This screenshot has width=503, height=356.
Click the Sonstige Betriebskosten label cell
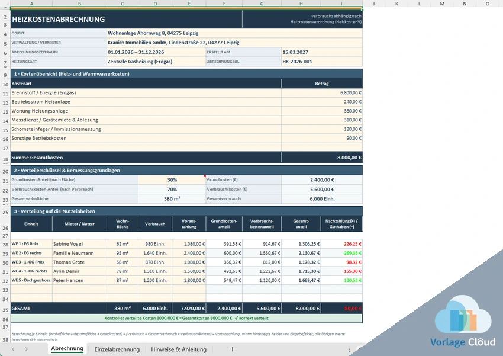[x=146, y=138]
